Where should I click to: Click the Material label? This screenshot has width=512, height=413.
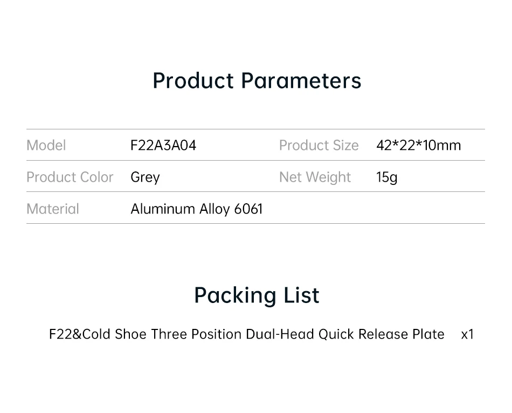53,209
